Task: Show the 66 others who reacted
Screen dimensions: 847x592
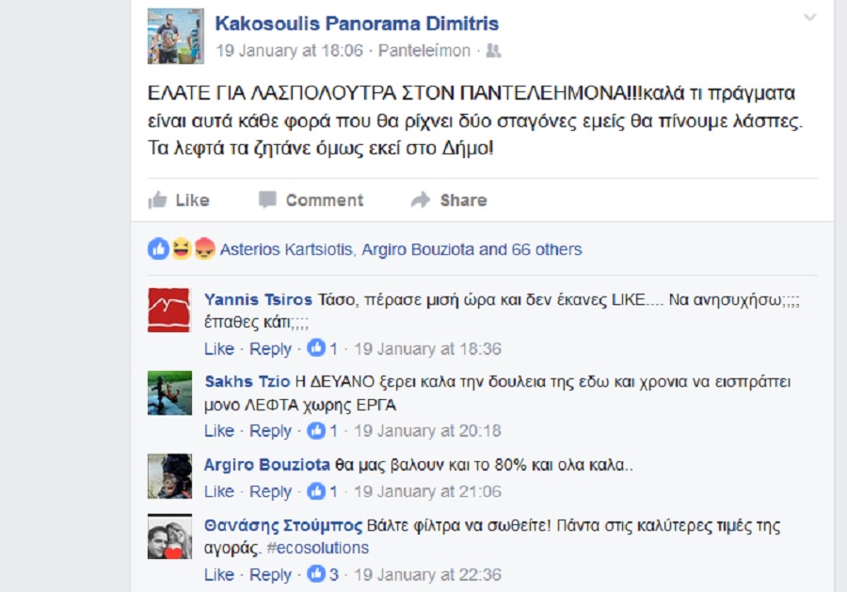Action: tap(547, 249)
